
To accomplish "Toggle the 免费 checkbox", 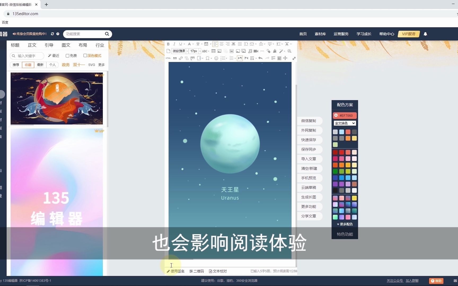I will pos(67,56).
